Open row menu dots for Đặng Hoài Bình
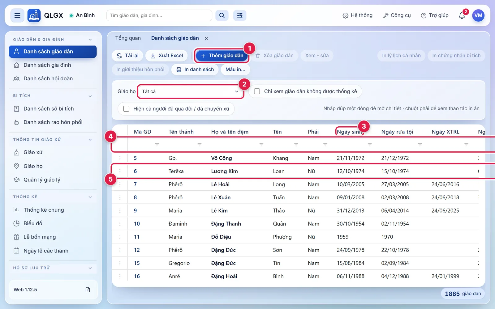Screen dimensions: 495x309 (x=120, y=276)
